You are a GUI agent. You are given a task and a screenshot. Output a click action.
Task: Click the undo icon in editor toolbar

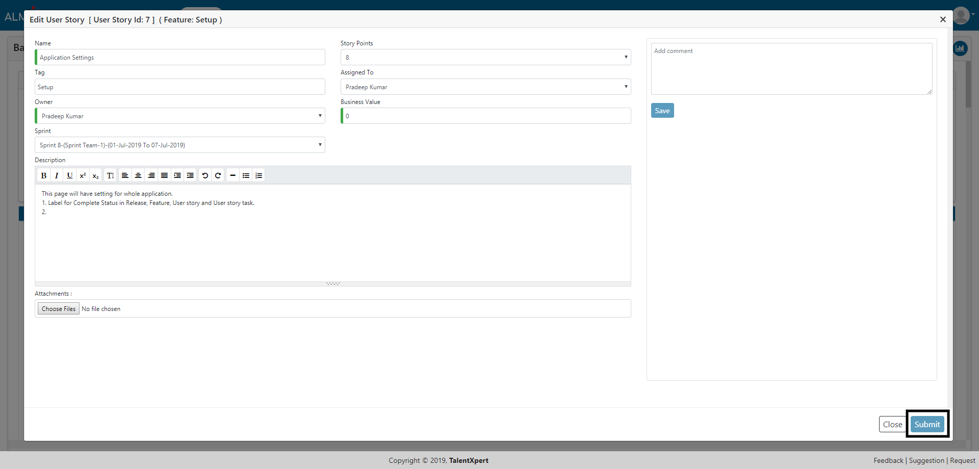click(205, 175)
